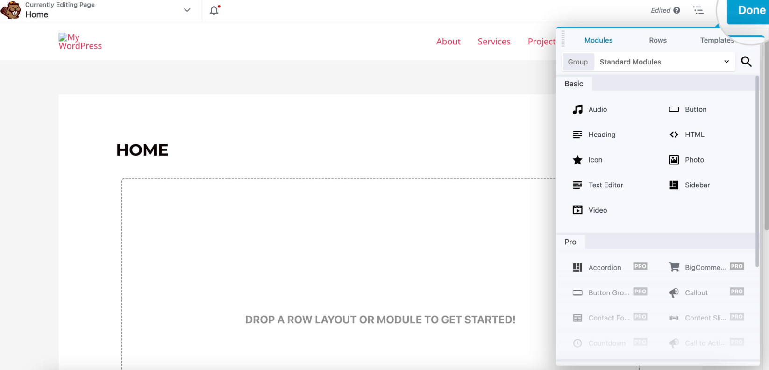The height and width of the screenshot is (370, 769).
Task: Select the Text Editor module icon
Action: tap(577, 185)
